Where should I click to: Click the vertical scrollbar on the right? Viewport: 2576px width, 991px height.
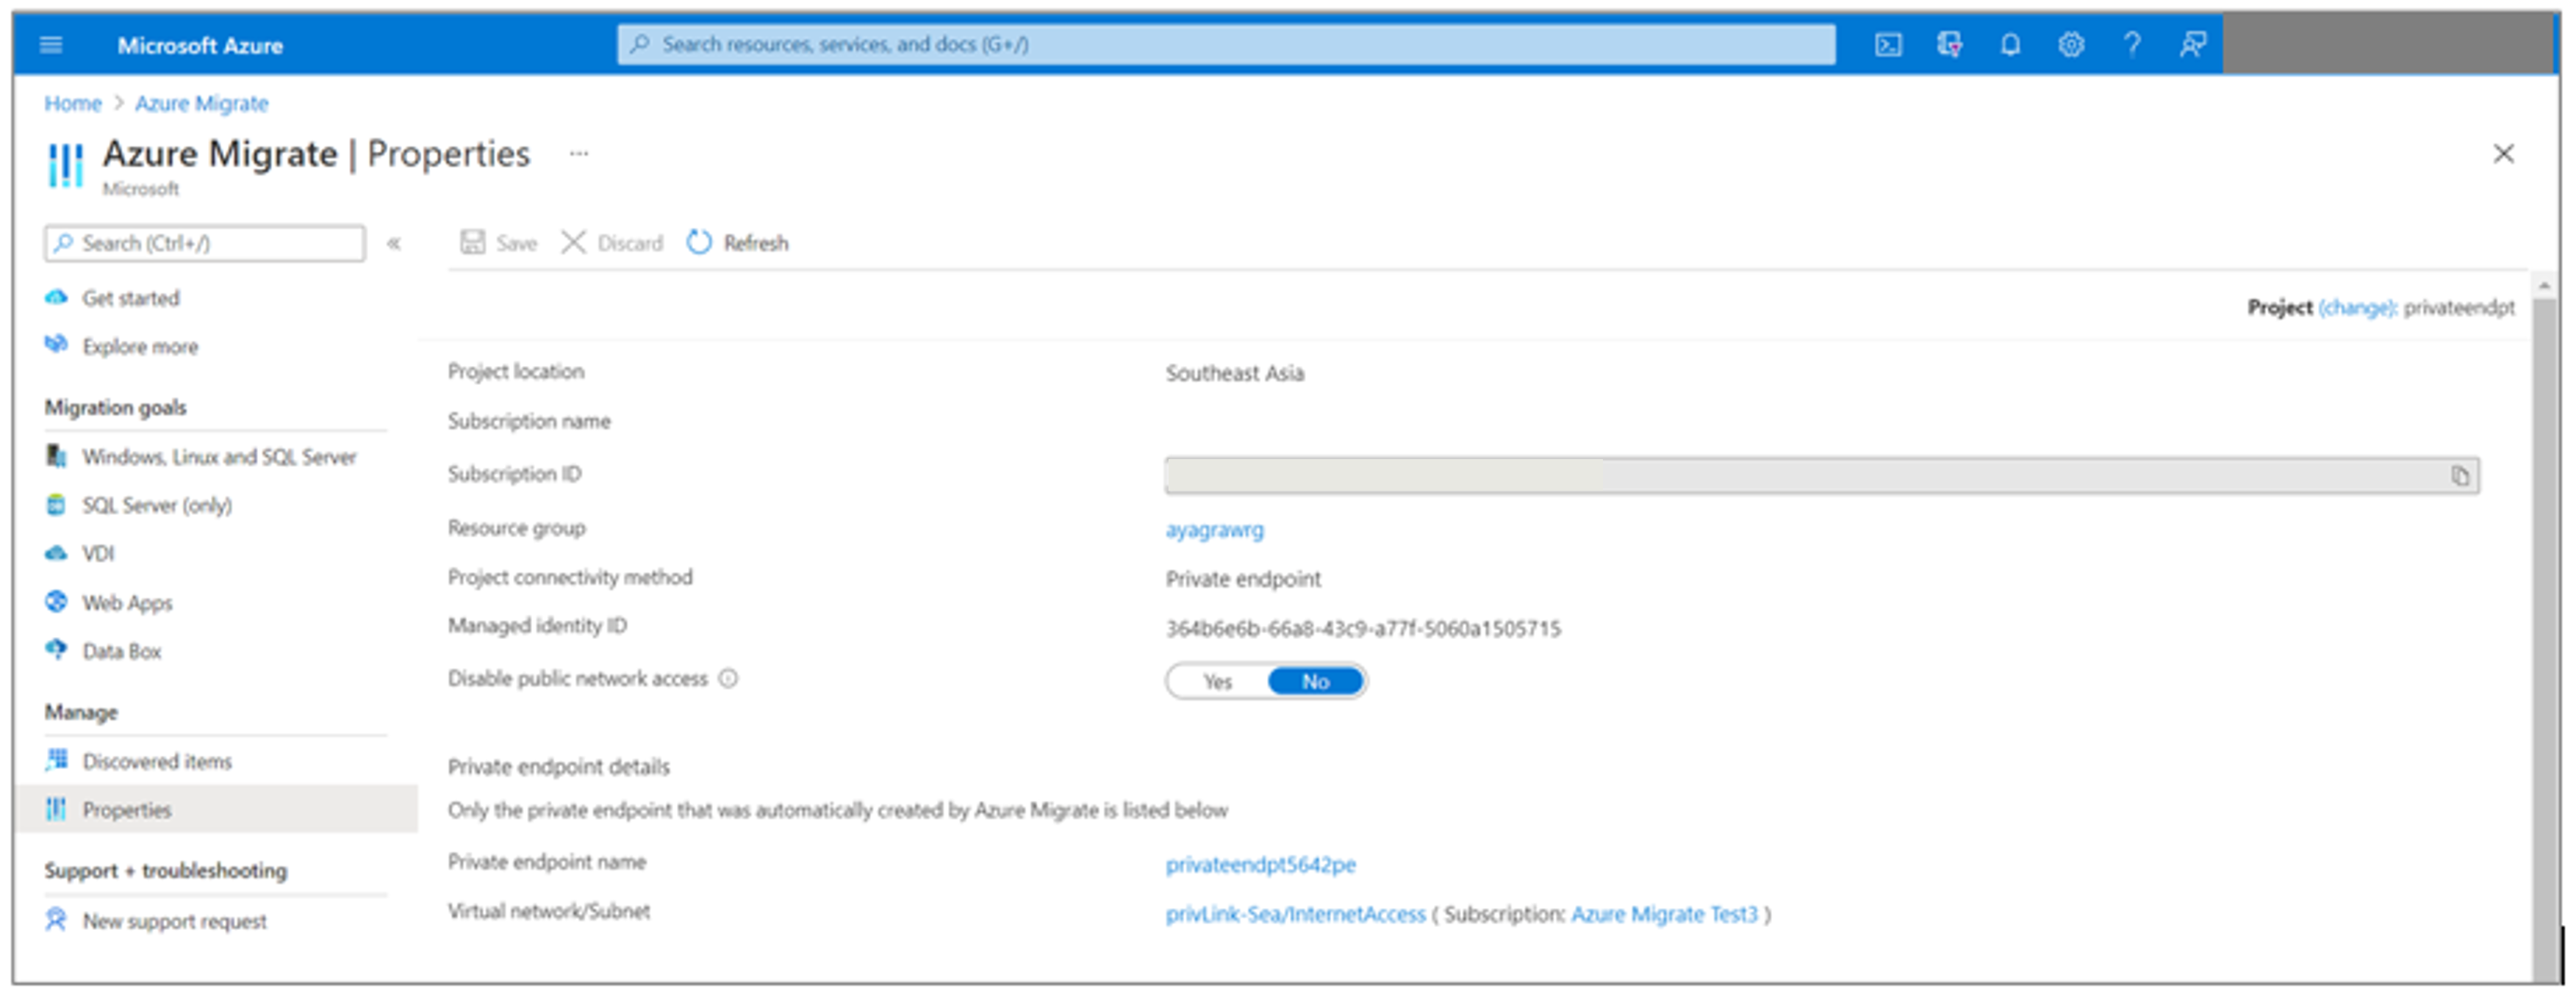tap(2544, 640)
